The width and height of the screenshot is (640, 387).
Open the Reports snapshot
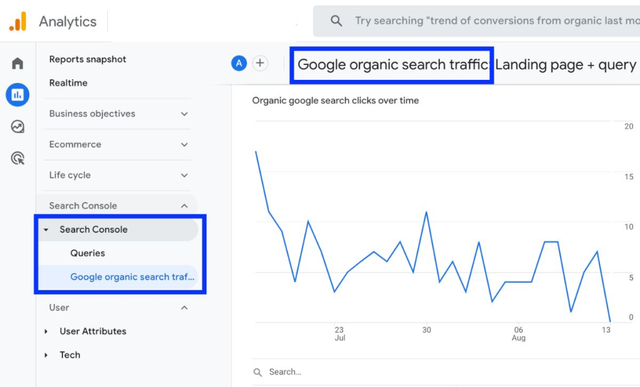coord(87,59)
